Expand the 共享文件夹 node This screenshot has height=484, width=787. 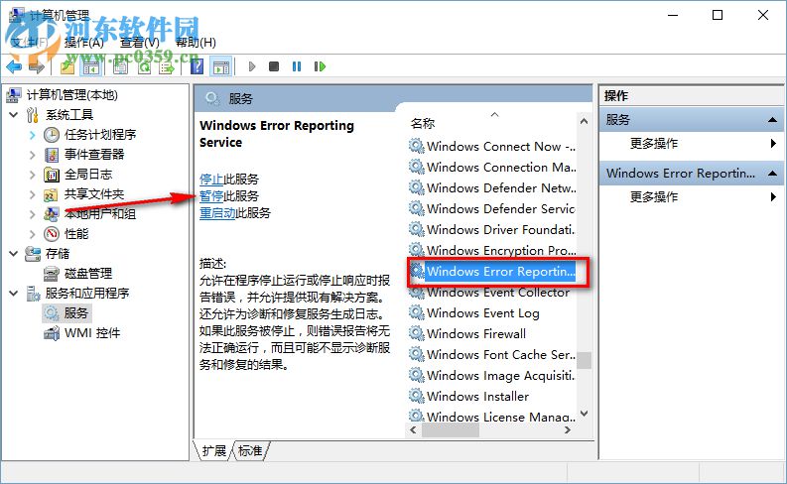[x=32, y=194]
